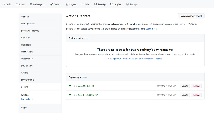
Task: Click the lock icon beside AWS_SECRET_ACCESS_KEY
Action: tap(70, 95)
